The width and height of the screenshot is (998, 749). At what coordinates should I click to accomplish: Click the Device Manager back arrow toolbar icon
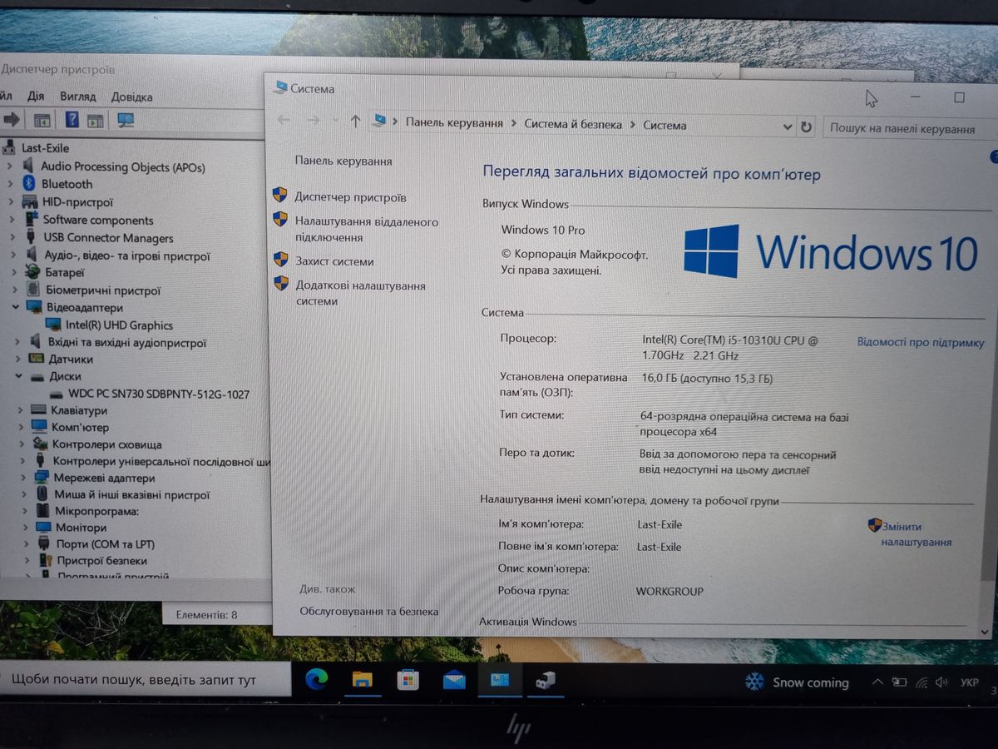[11, 120]
